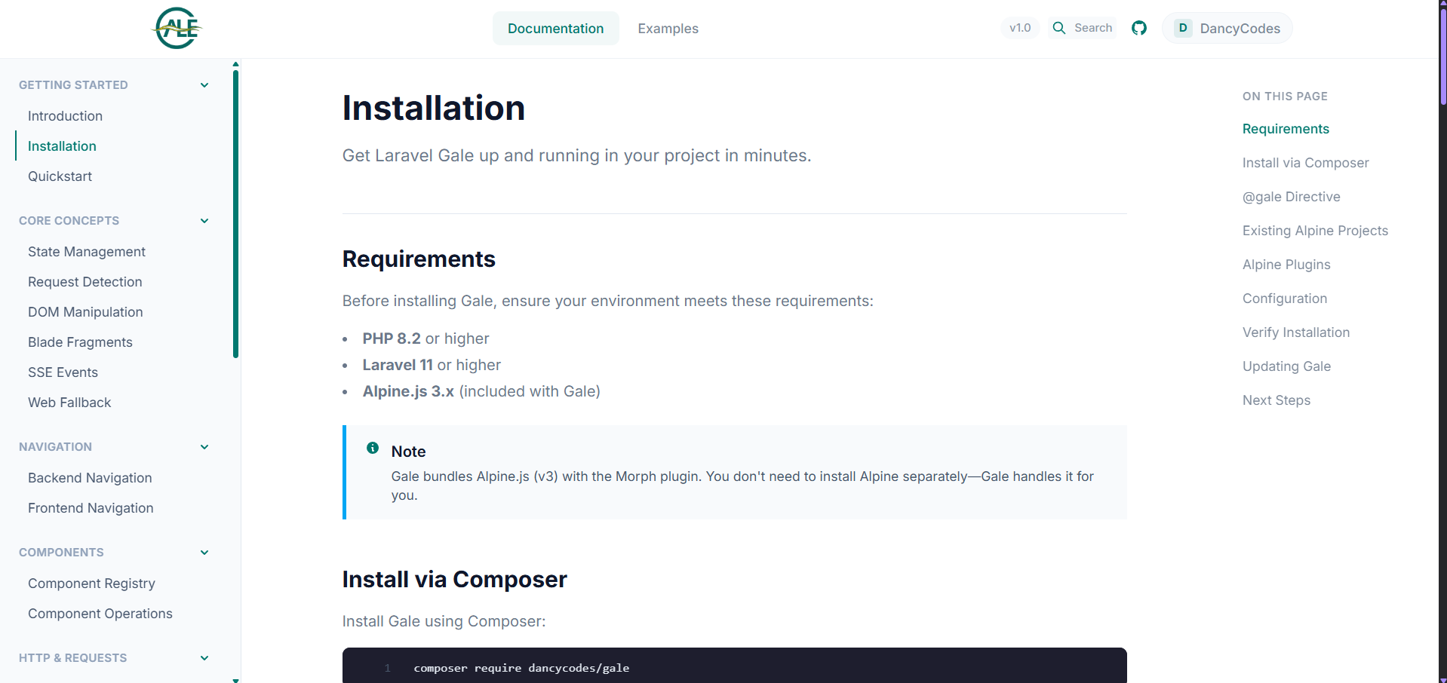Click the 'Laravel 11 or higher' bullet
This screenshot has width=1447, height=683.
click(432, 365)
